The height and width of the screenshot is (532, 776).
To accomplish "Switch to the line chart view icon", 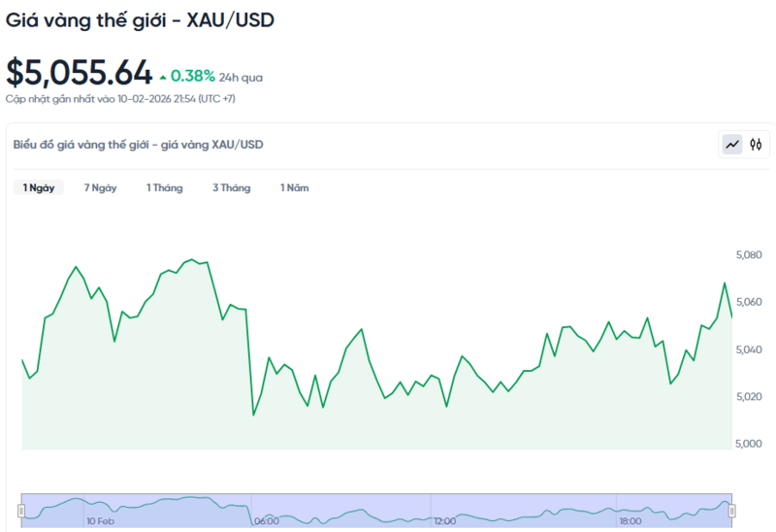I will pos(732,145).
